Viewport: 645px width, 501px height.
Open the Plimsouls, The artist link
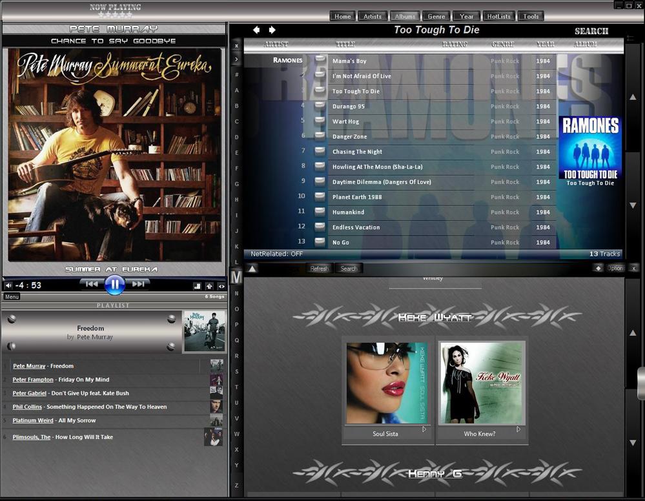(x=31, y=437)
